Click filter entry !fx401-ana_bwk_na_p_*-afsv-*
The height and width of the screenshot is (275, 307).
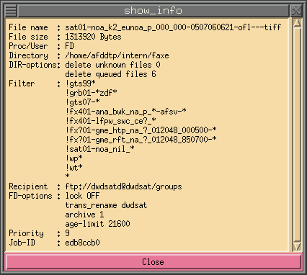pos(125,112)
